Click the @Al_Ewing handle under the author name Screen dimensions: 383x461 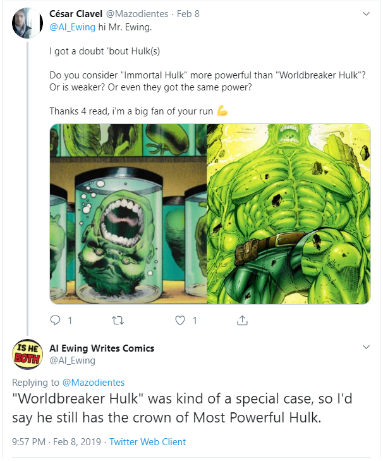pos(72,360)
